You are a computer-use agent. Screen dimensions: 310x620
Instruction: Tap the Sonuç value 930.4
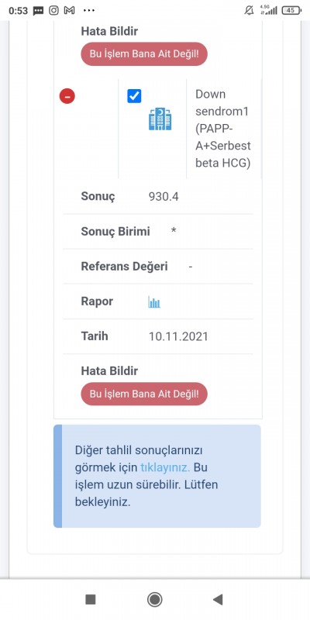coord(164,197)
